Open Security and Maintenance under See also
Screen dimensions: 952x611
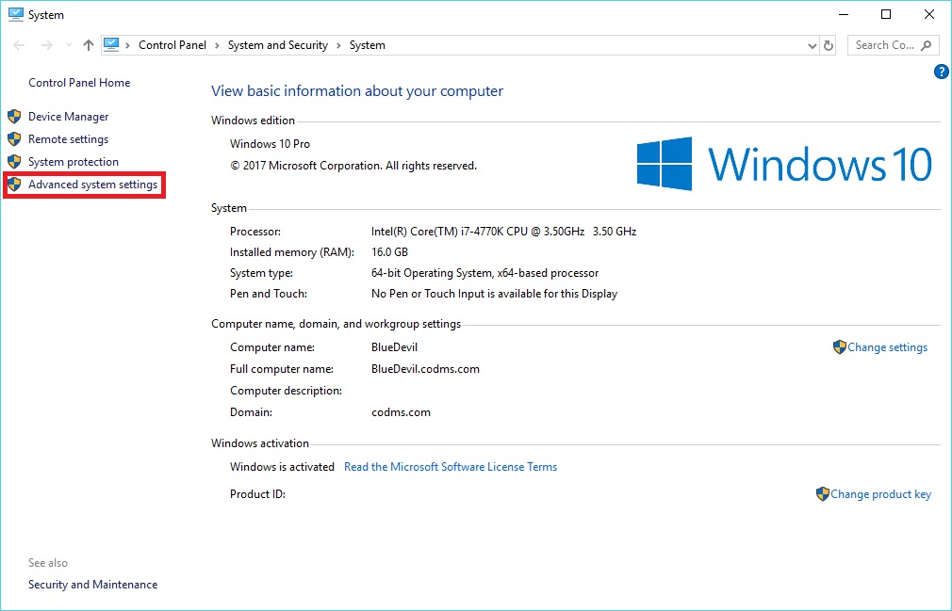[x=93, y=585]
